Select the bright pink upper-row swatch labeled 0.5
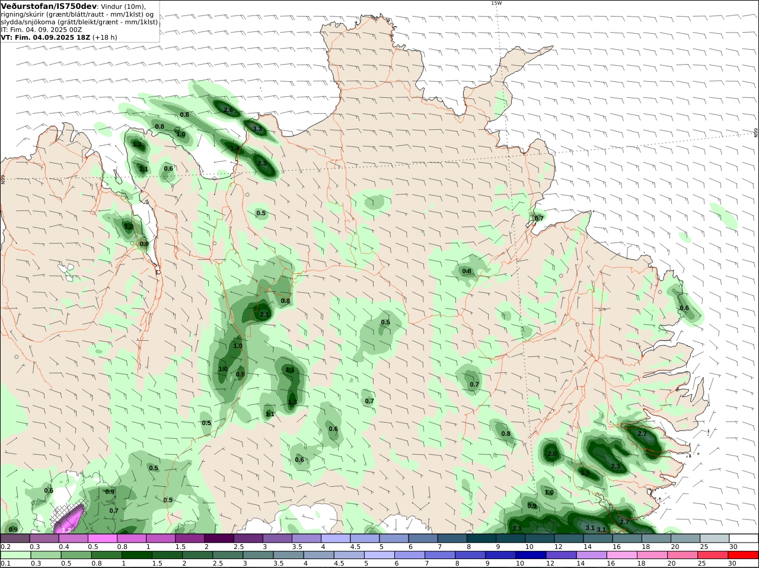Screen dimensions: 759x568 pos(102,538)
